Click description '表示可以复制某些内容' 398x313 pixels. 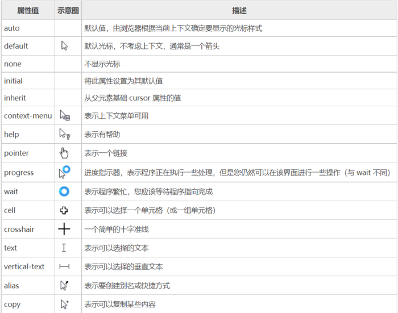[x=120, y=304]
